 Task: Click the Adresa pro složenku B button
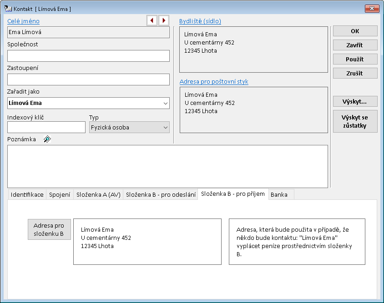coord(49,229)
